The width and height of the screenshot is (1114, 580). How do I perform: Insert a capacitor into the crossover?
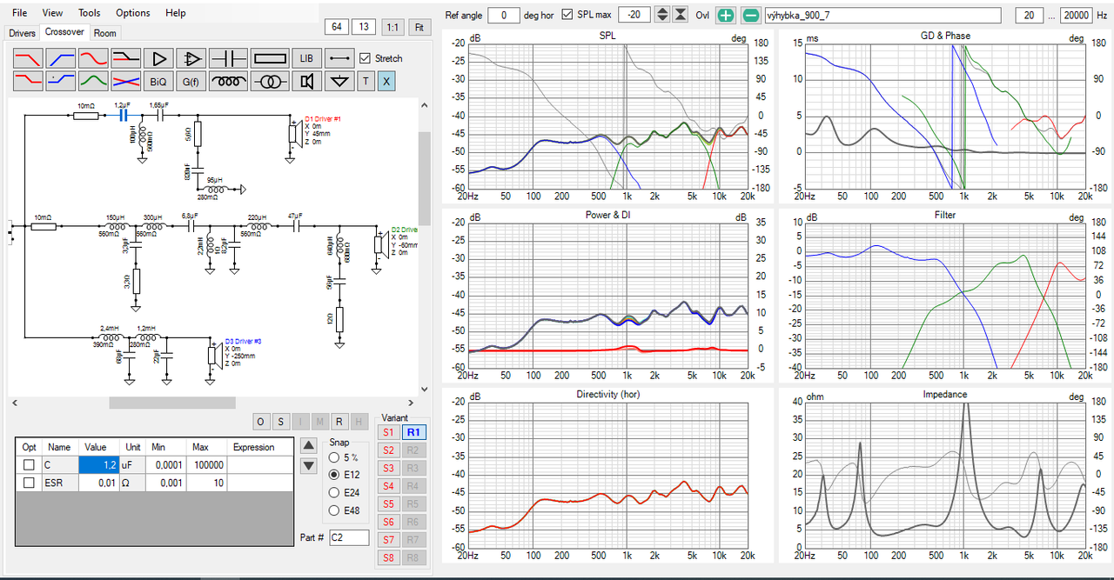(x=230, y=58)
